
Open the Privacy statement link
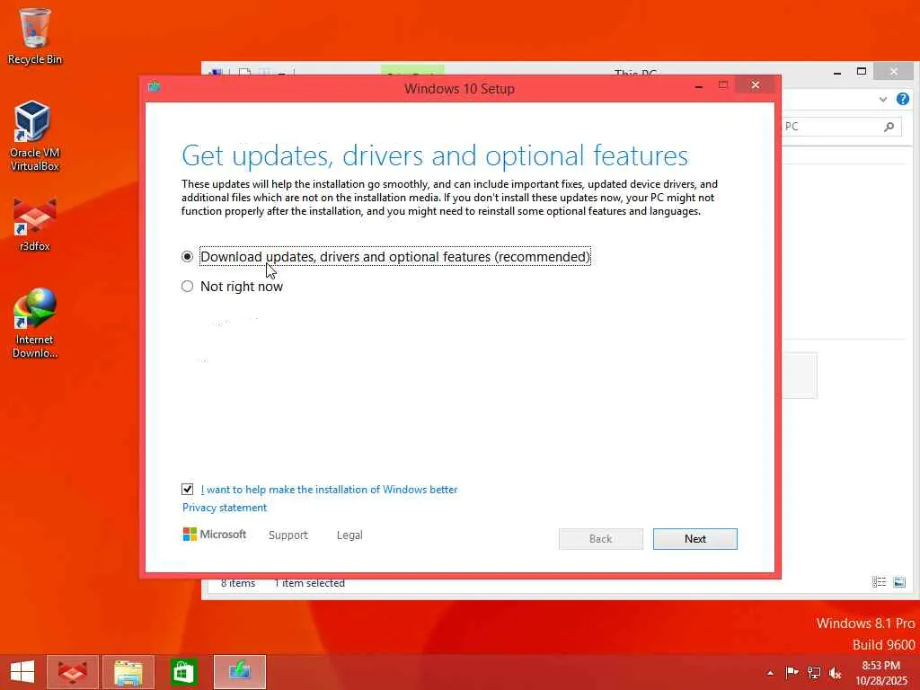click(x=224, y=508)
